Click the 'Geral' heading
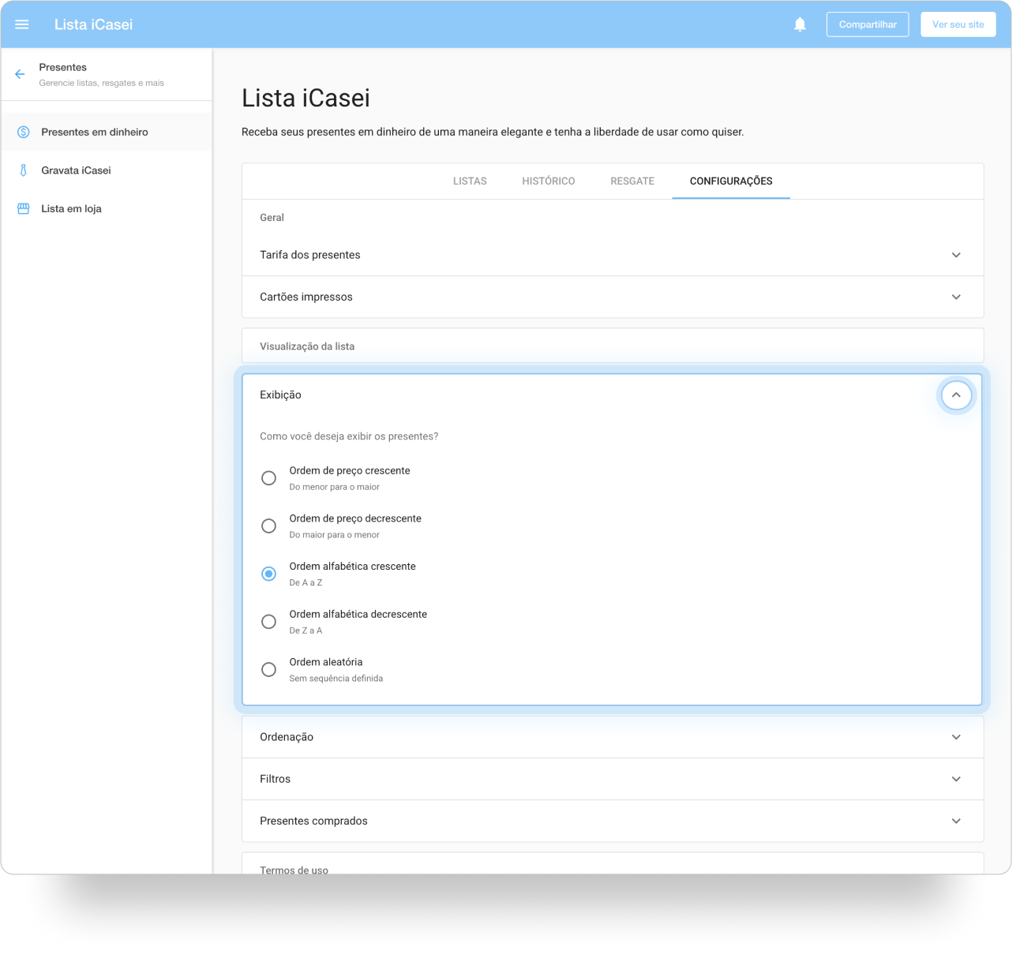This screenshot has width=1016, height=954. click(x=272, y=218)
